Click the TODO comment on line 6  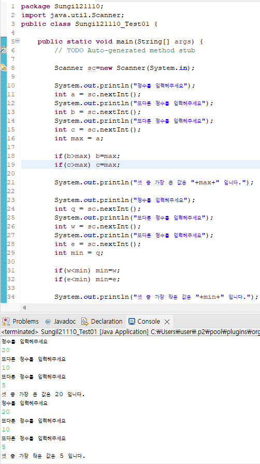point(125,50)
